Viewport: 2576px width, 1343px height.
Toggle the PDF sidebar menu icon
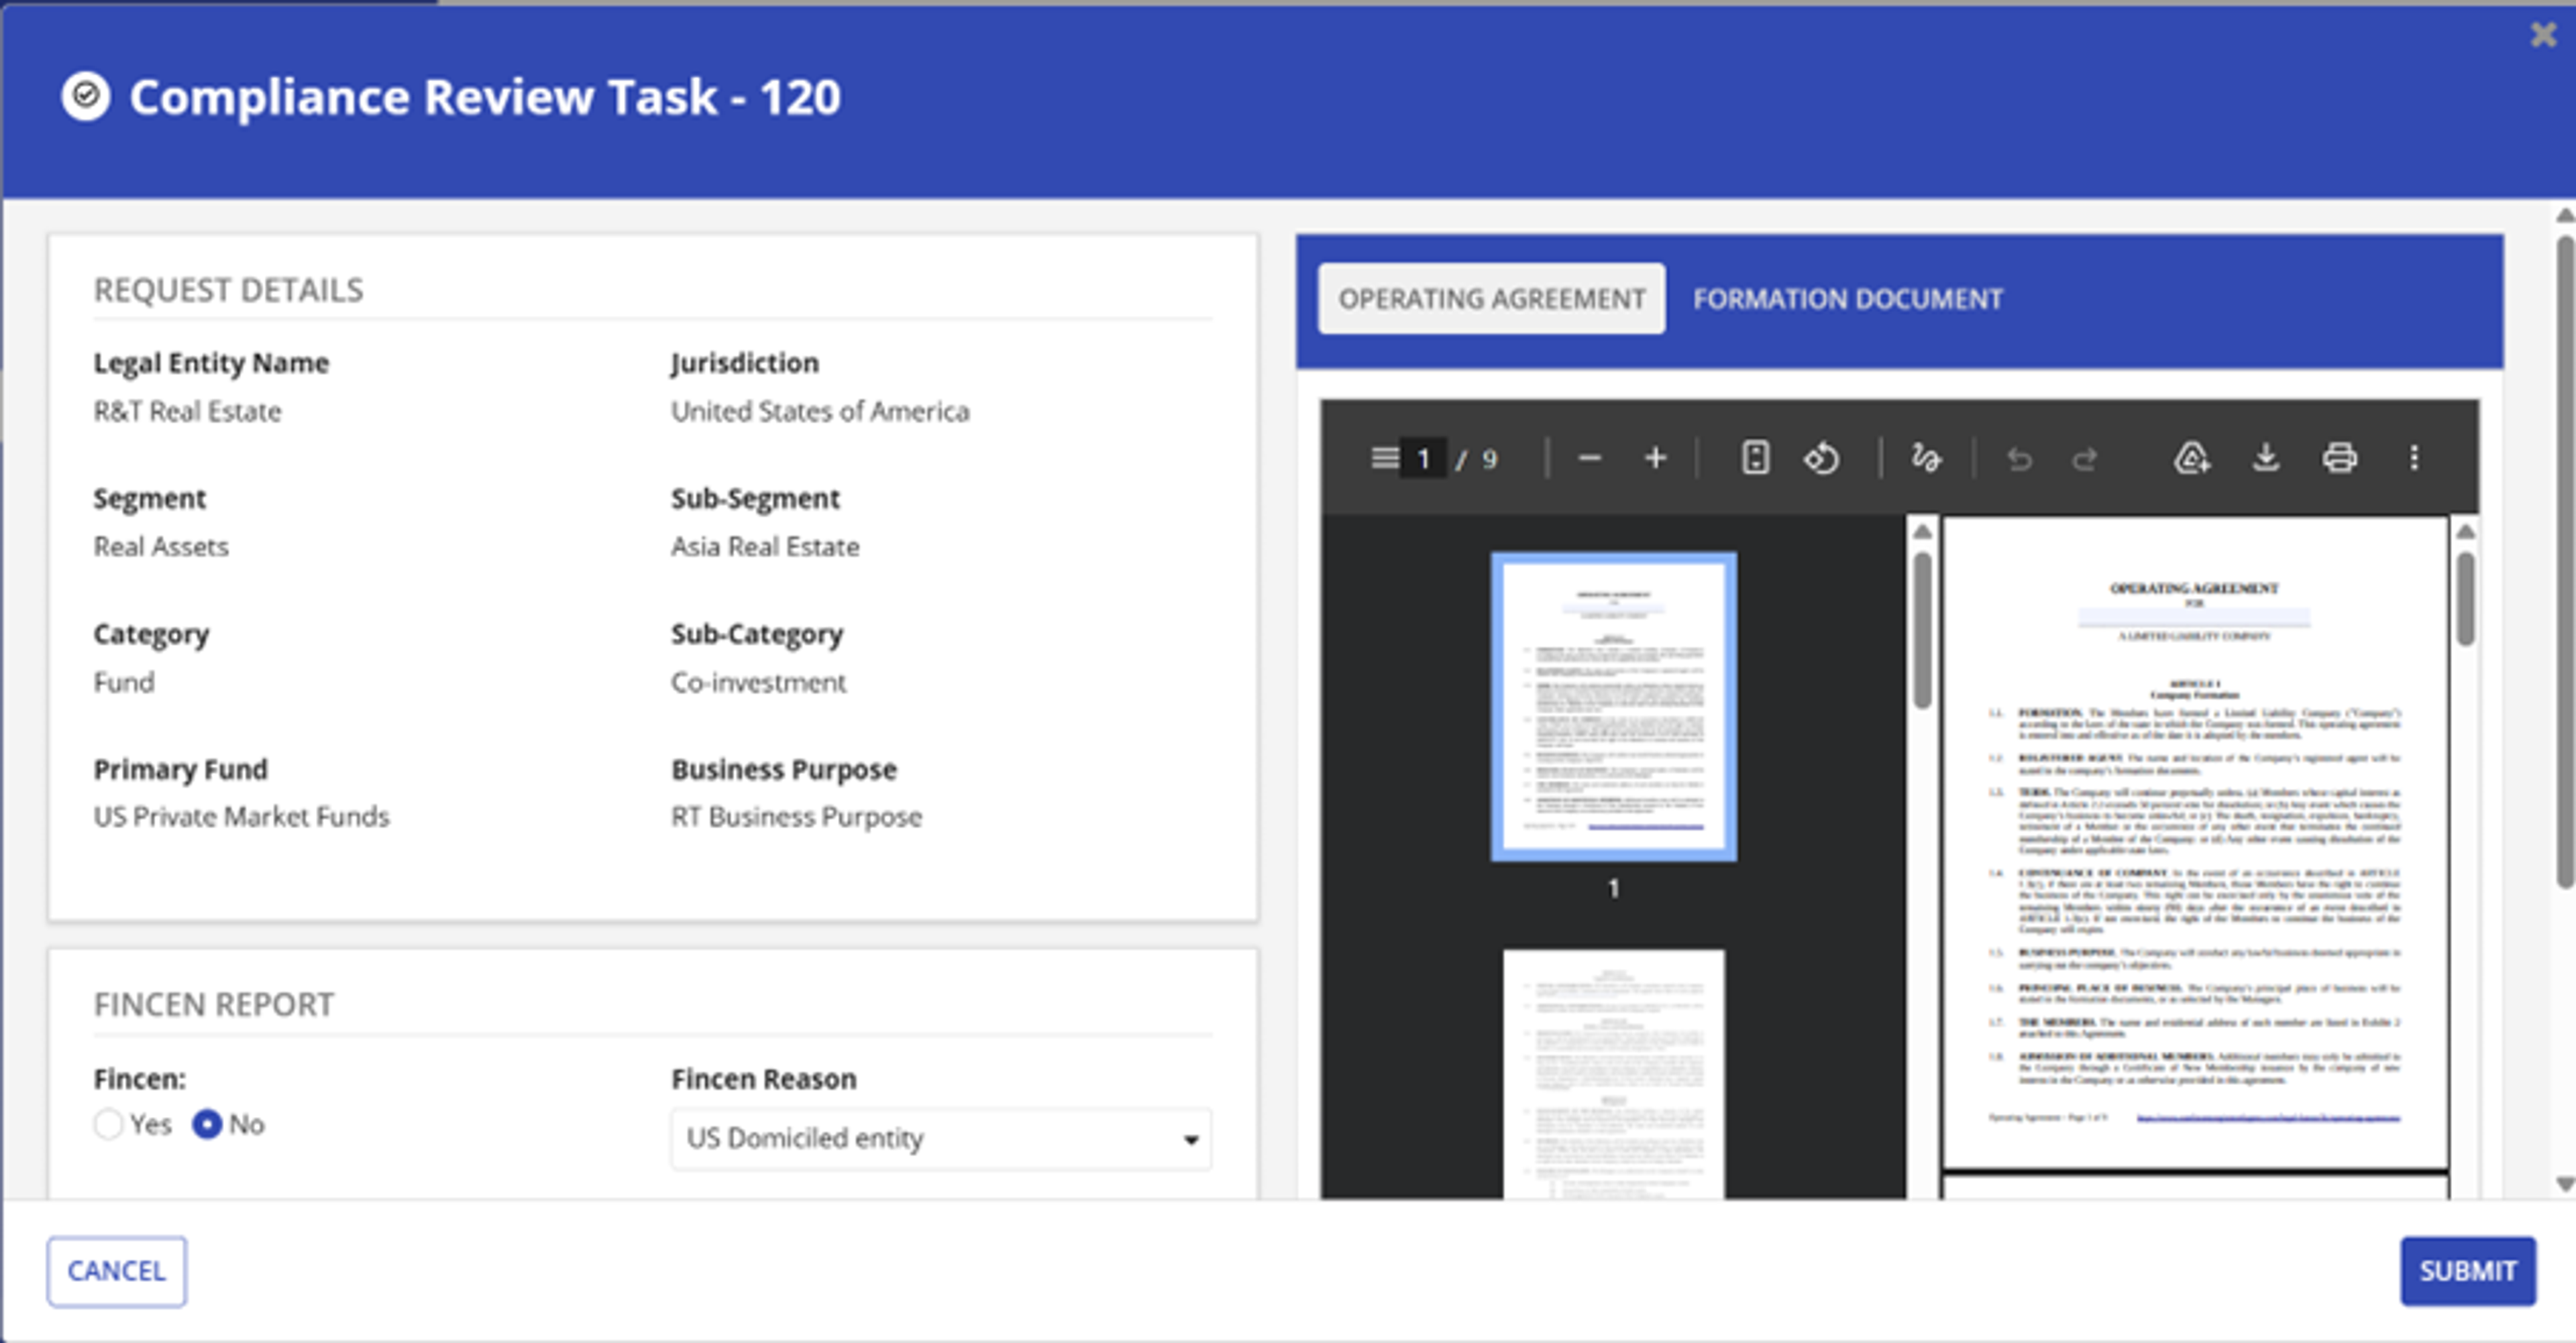pyautogui.click(x=1384, y=459)
